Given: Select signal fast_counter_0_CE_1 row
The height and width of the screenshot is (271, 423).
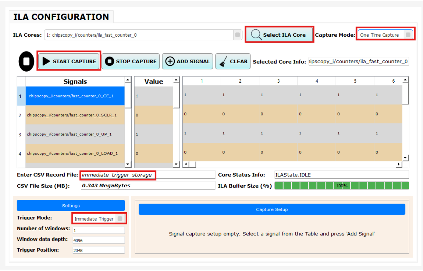Looking at the screenshot, I should pos(75,96).
